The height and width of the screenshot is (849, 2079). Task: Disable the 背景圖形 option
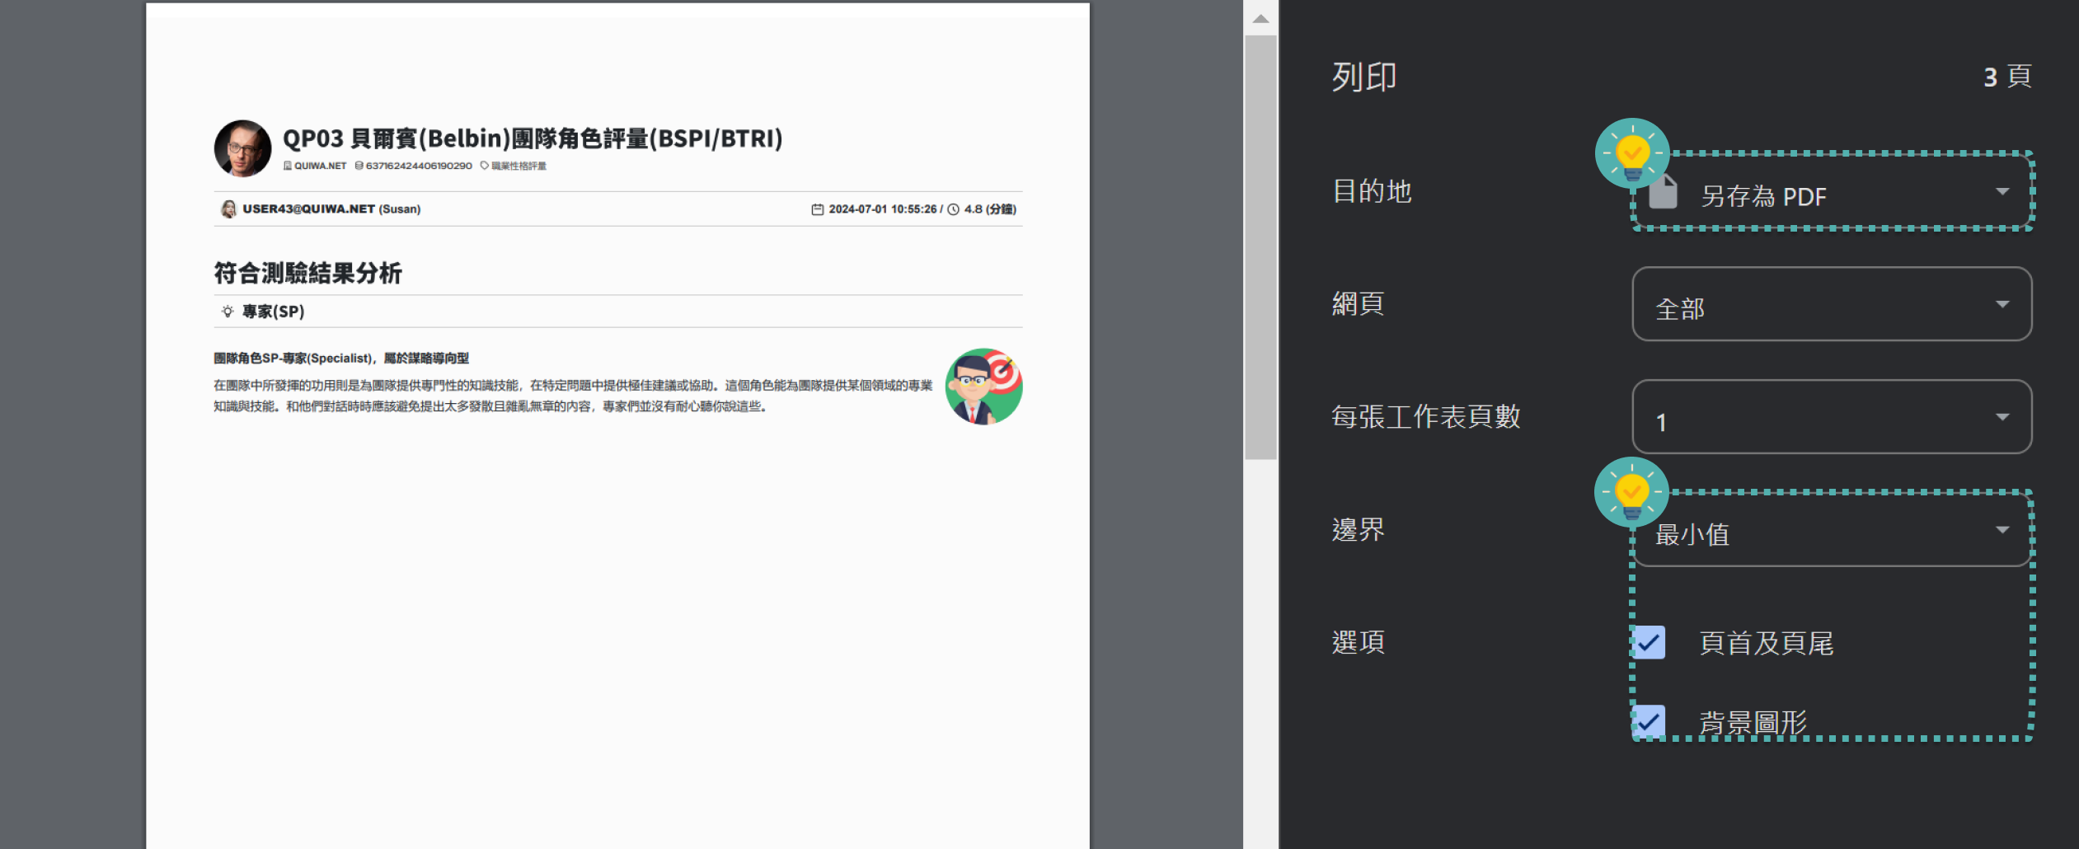[1648, 721]
